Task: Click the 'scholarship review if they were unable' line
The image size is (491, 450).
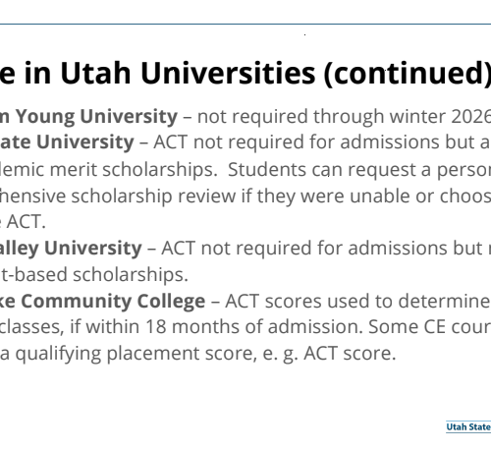Action: click(x=208, y=197)
